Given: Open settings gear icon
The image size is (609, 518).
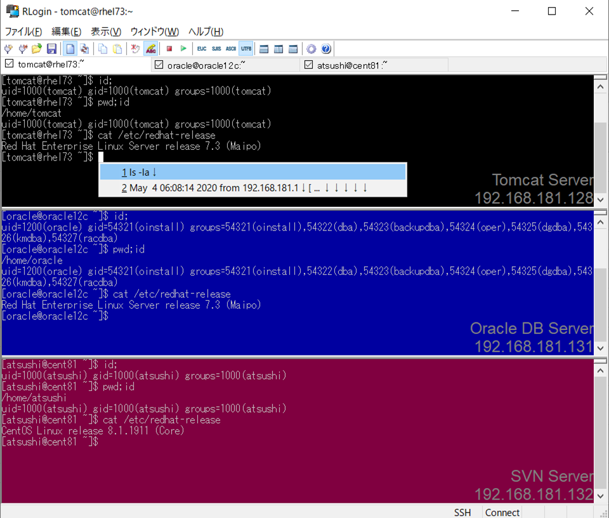Looking at the screenshot, I should pyautogui.click(x=311, y=49).
